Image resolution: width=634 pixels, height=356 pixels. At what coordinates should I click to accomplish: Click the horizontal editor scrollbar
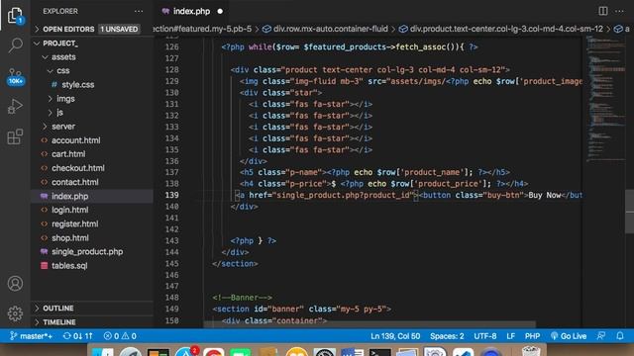370,324
